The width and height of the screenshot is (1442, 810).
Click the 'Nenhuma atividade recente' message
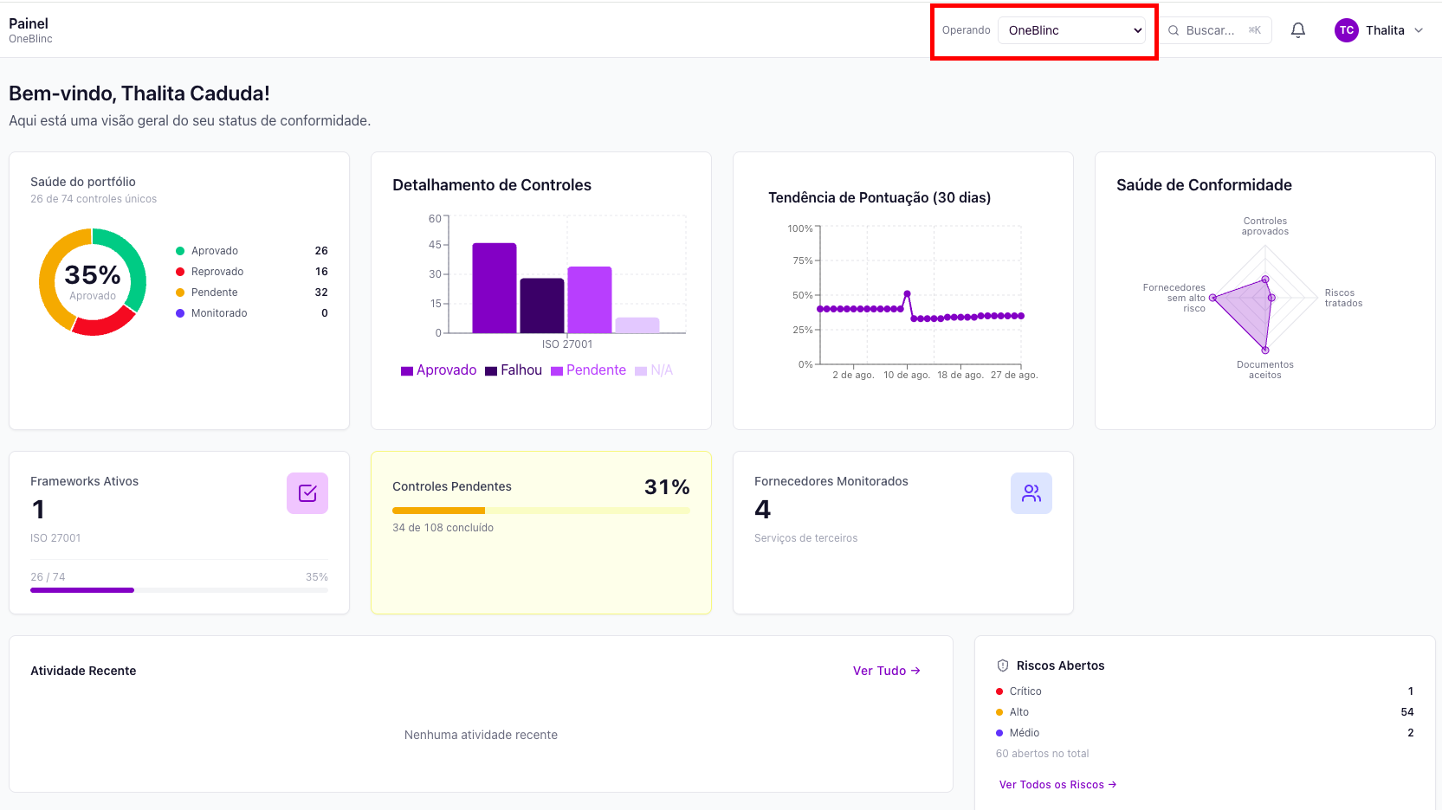481,735
